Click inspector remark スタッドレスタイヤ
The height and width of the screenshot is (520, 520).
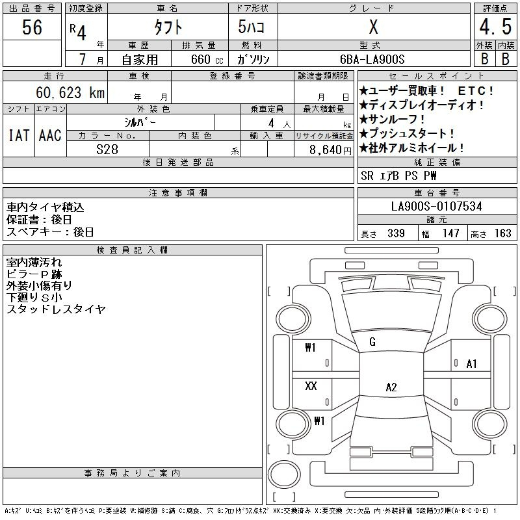coord(56,309)
